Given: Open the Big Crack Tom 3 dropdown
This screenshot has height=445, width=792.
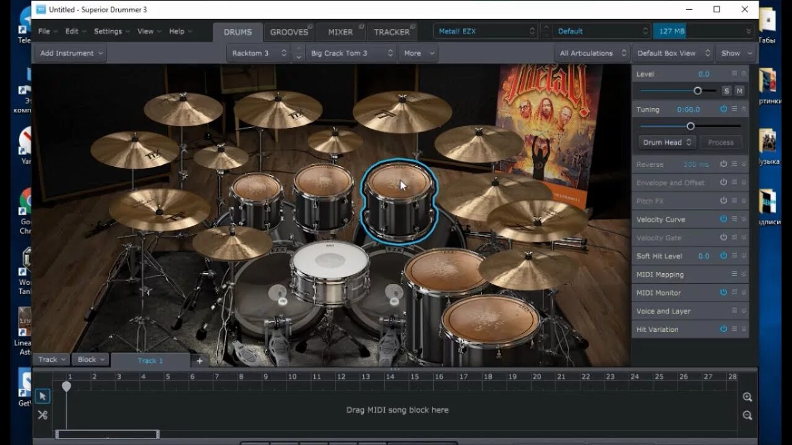Looking at the screenshot, I should [351, 53].
